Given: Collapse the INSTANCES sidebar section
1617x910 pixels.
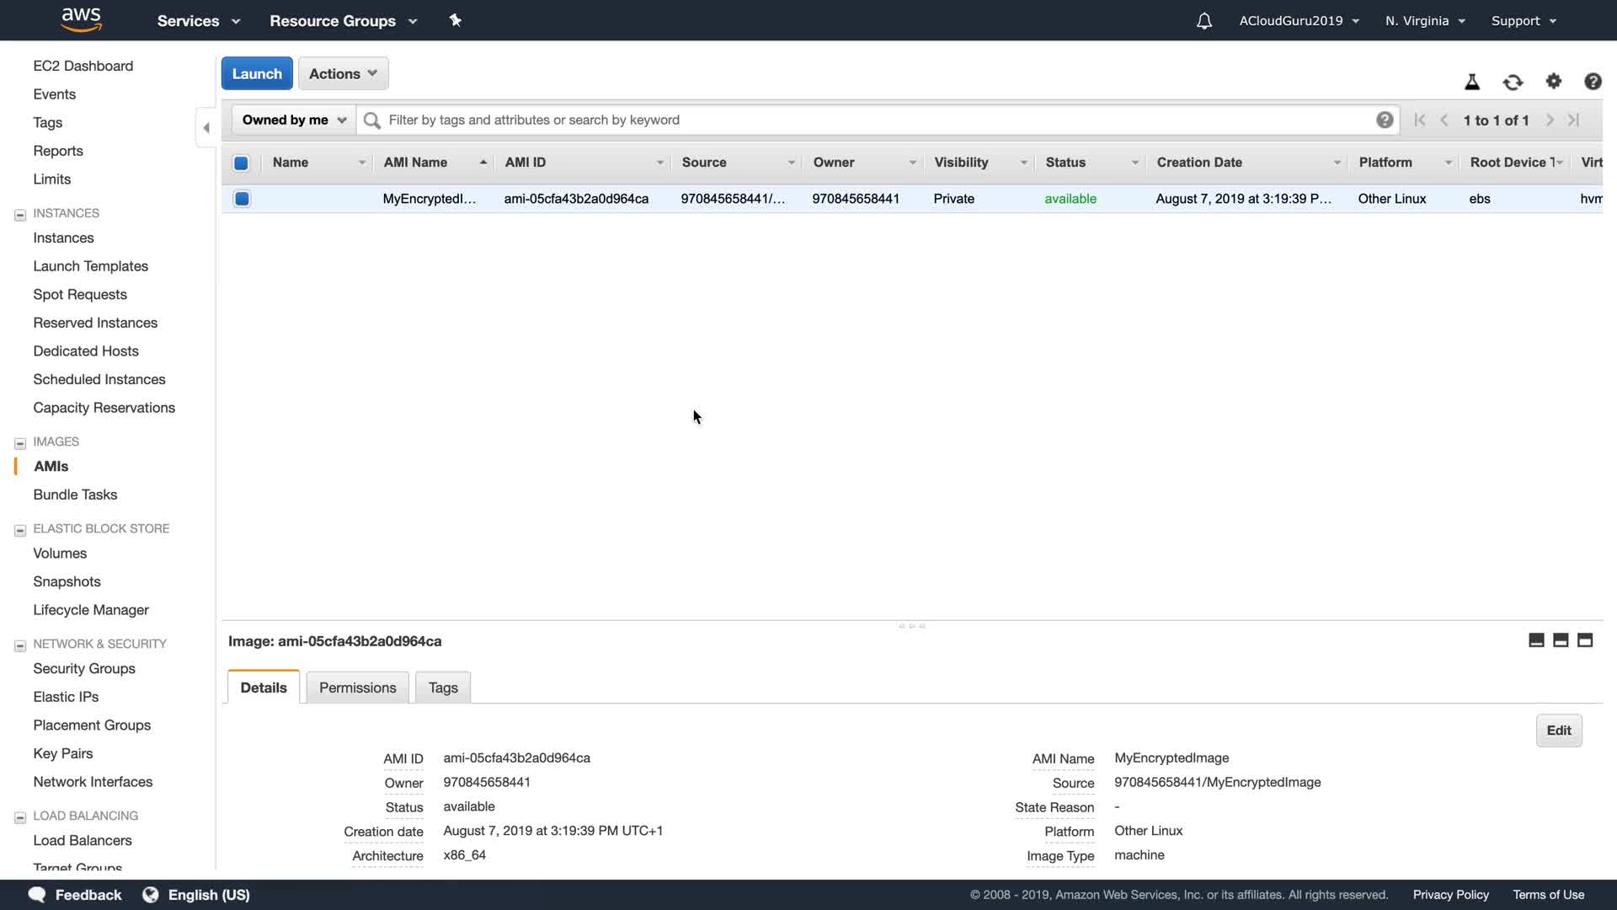Looking at the screenshot, I should [x=20, y=214].
